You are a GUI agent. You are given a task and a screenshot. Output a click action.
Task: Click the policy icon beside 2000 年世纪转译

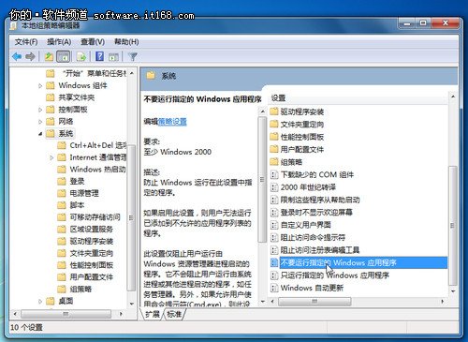[274, 187]
